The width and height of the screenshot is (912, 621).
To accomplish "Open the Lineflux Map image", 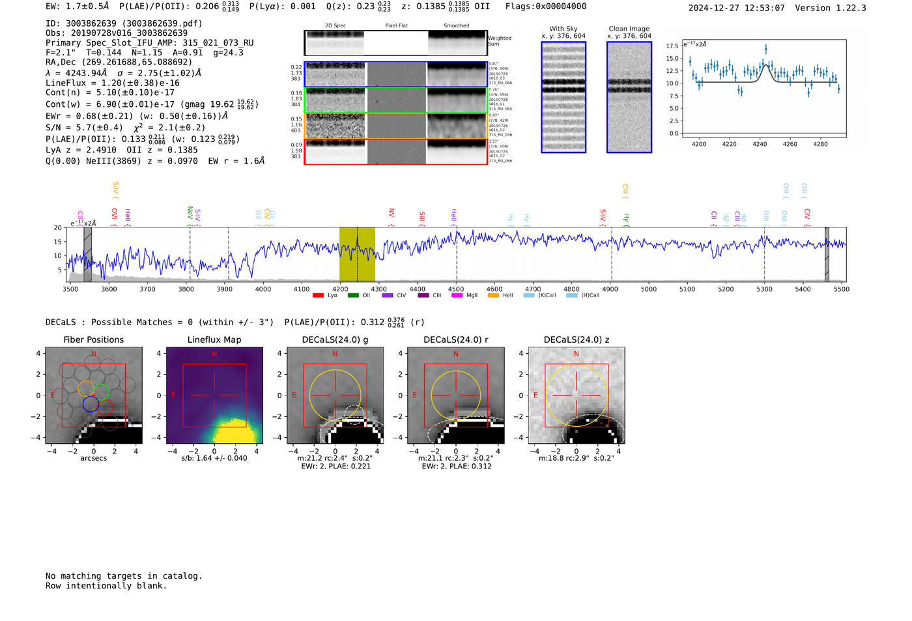I will pos(214,395).
